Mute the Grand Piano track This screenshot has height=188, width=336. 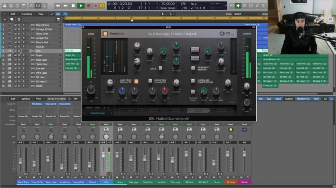(15, 25)
